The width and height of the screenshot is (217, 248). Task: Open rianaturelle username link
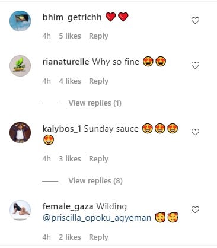tap(66, 62)
